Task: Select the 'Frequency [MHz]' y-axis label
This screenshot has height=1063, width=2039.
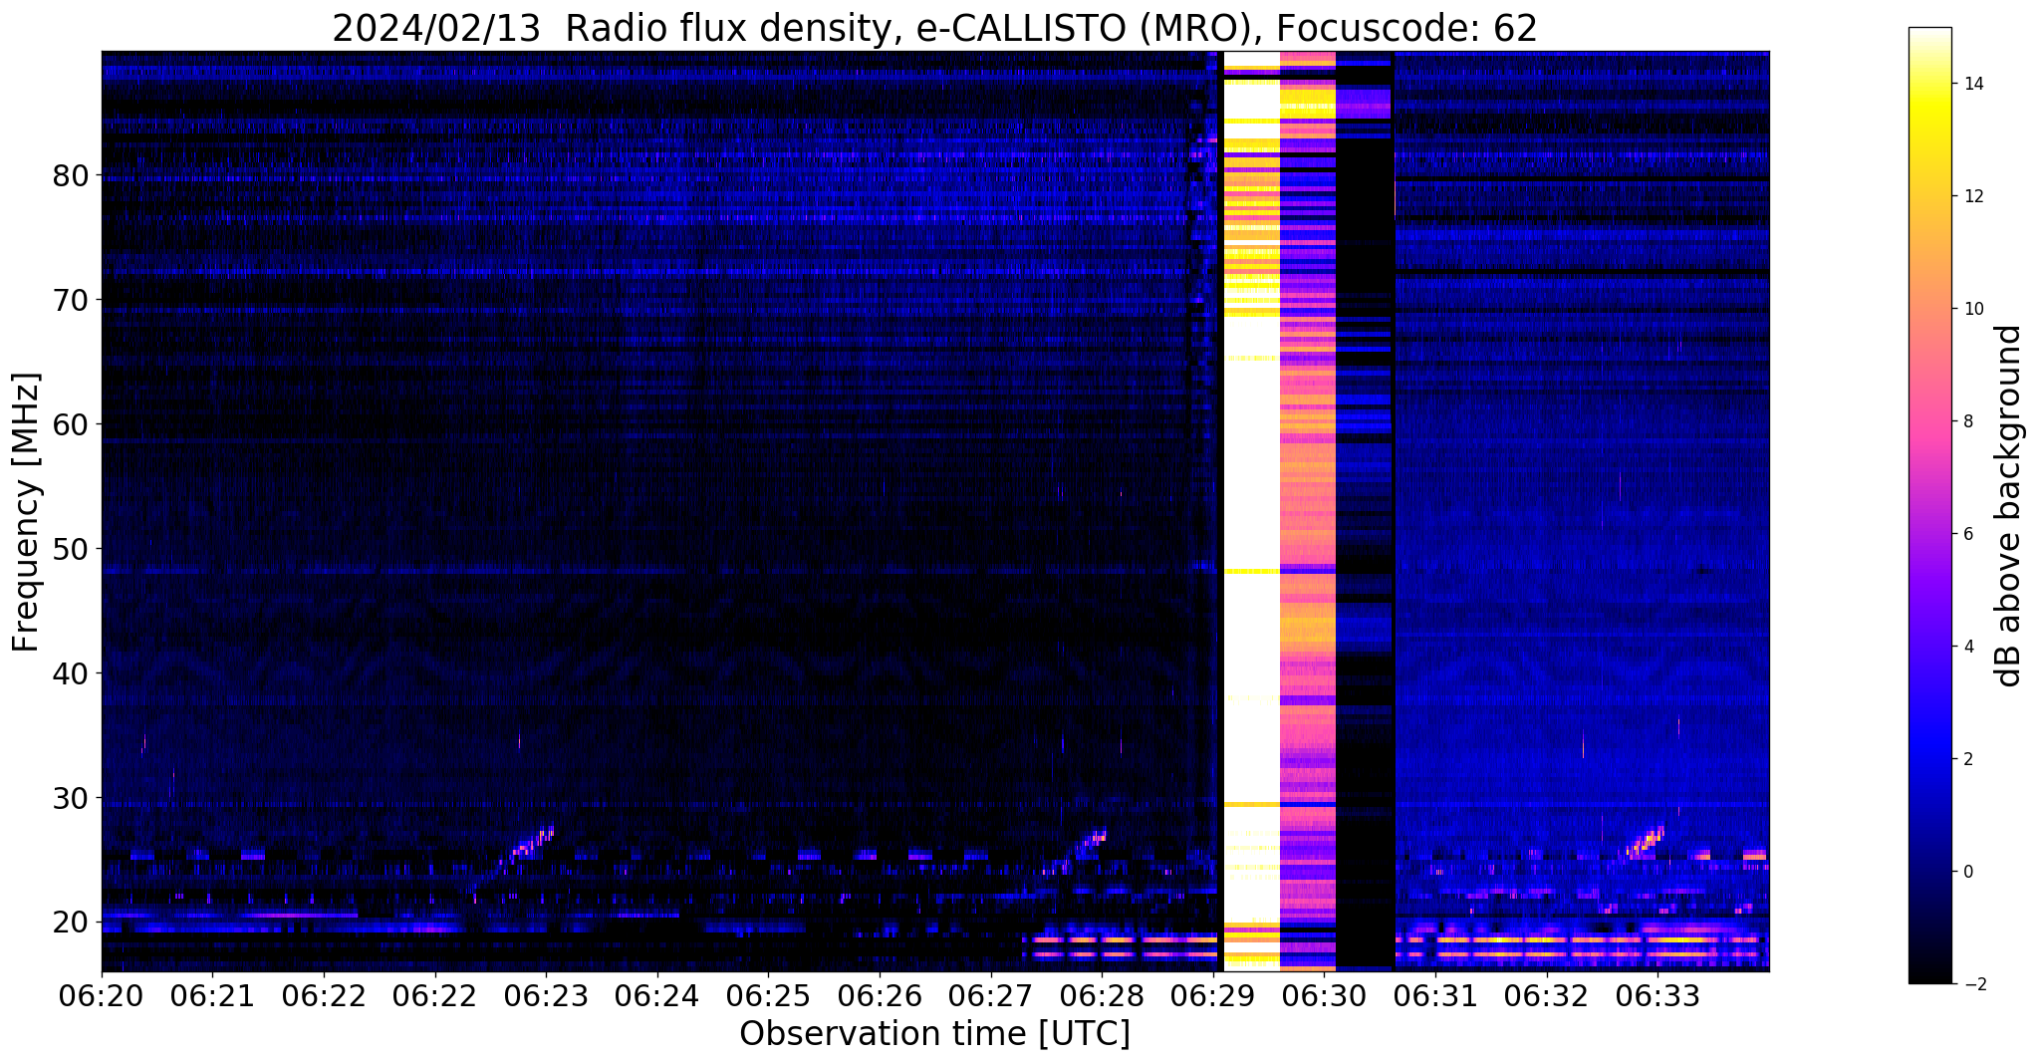Action: click(x=27, y=512)
